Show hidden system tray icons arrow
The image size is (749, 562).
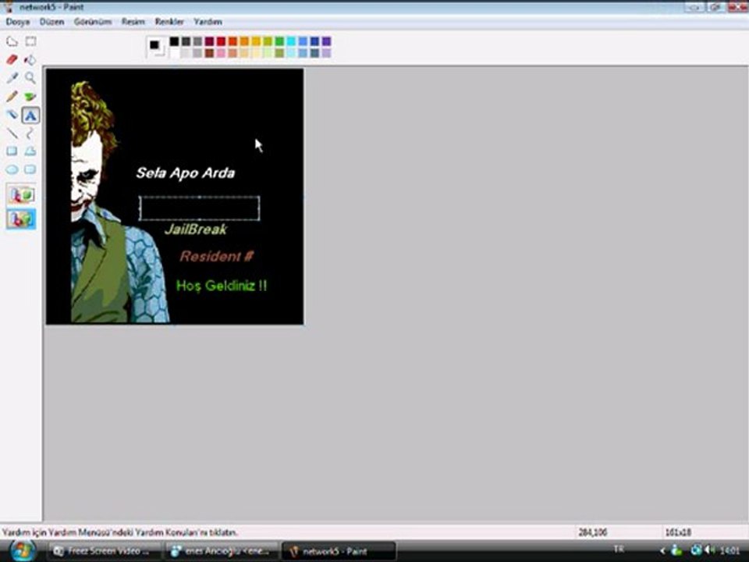[x=662, y=551]
